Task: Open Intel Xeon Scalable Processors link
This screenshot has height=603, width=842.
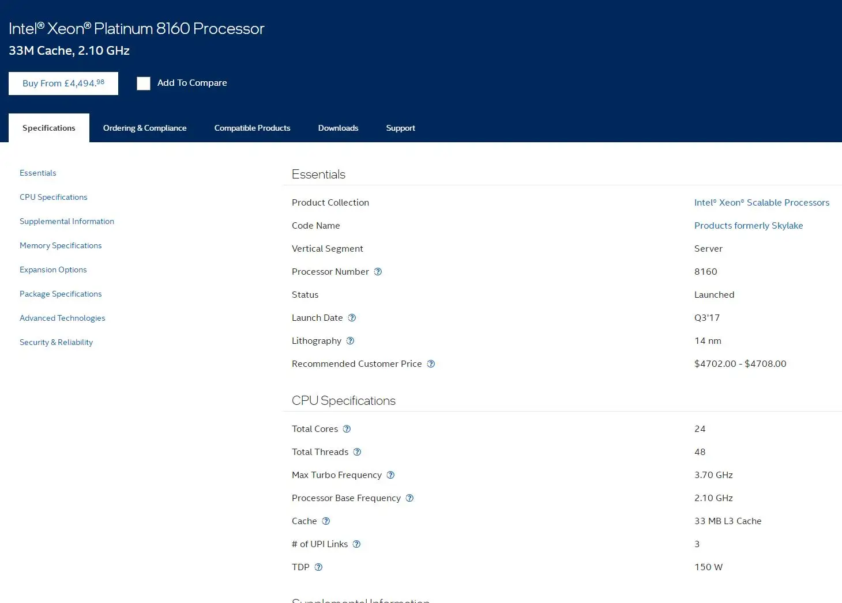Action: point(761,203)
